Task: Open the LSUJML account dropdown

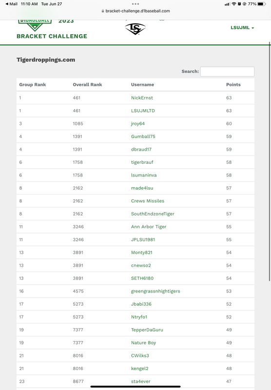Action: pyautogui.click(x=242, y=28)
